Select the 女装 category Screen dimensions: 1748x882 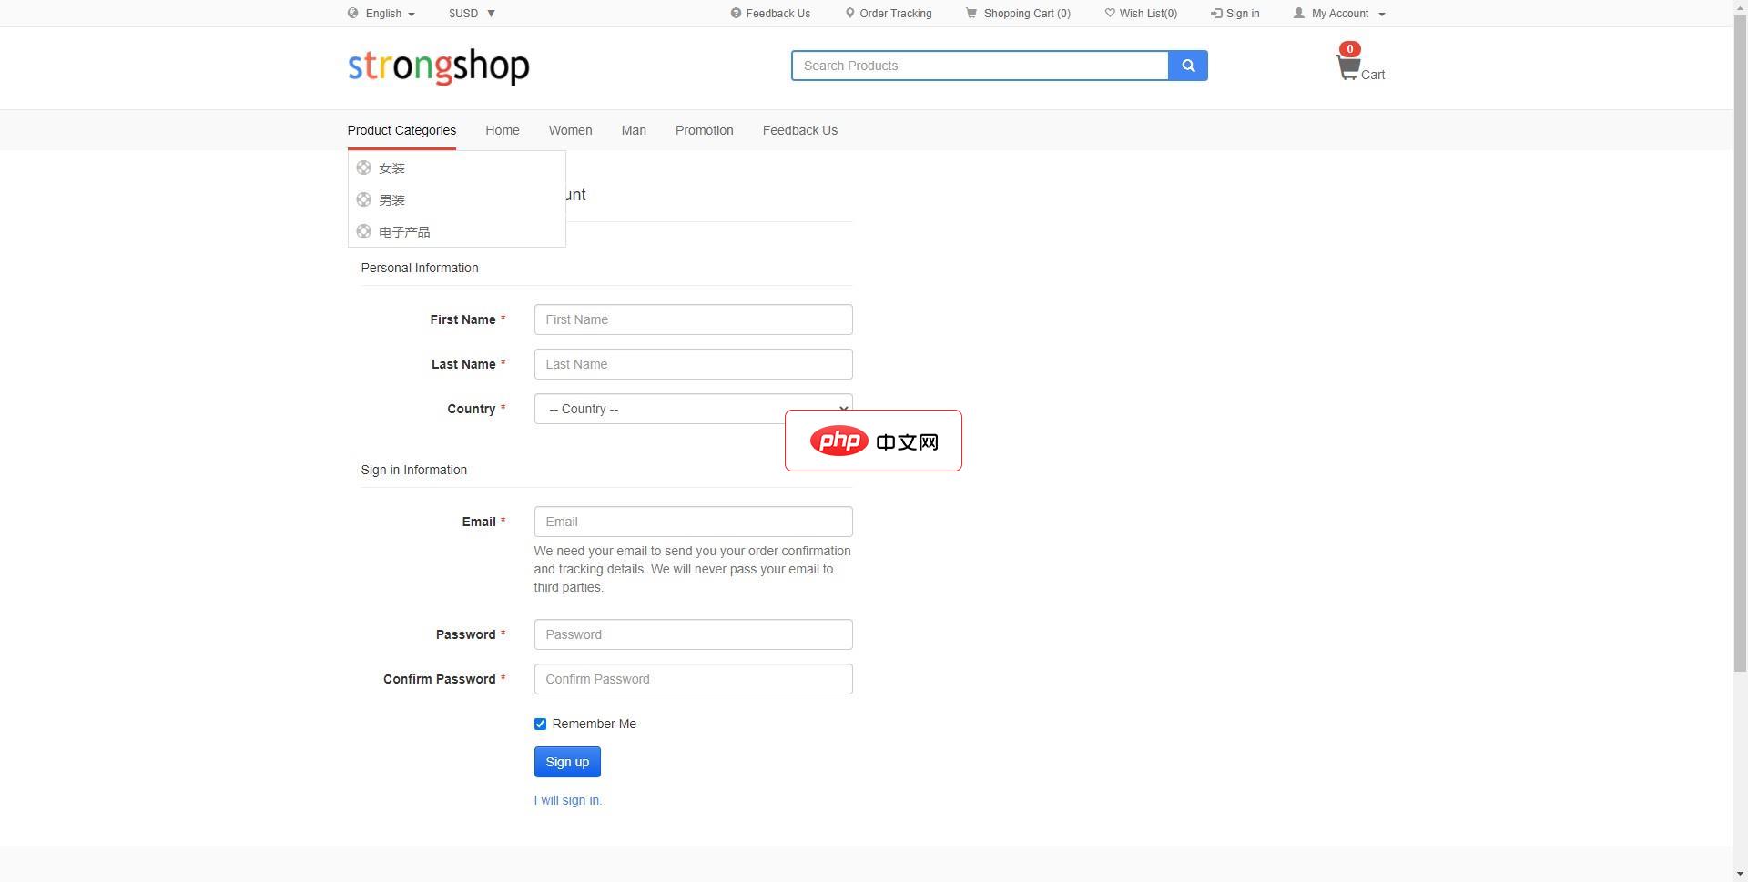click(x=392, y=168)
